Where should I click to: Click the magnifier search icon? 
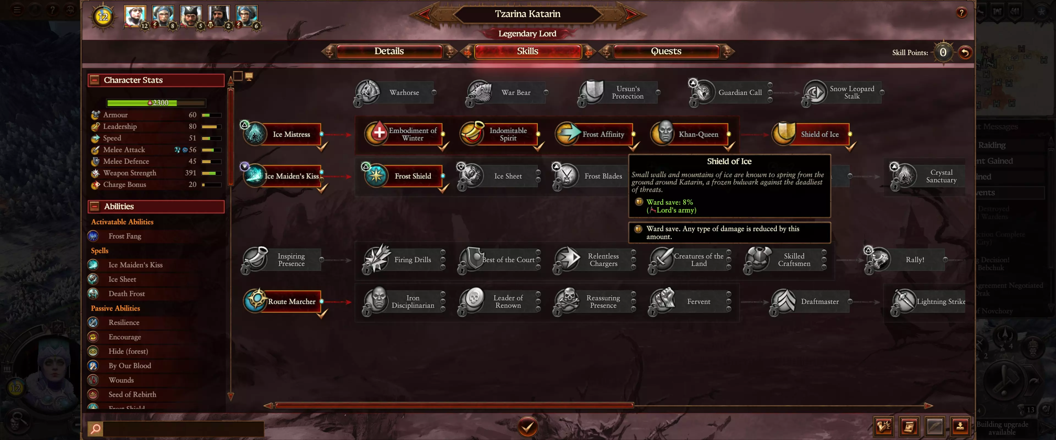click(95, 429)
